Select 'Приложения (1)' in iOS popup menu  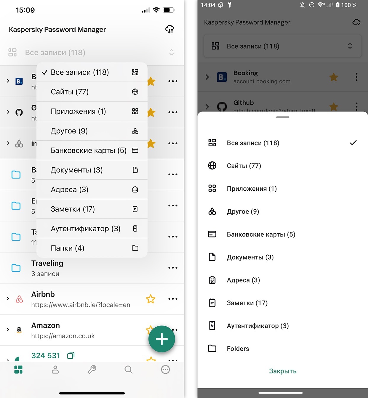point(92,111)
